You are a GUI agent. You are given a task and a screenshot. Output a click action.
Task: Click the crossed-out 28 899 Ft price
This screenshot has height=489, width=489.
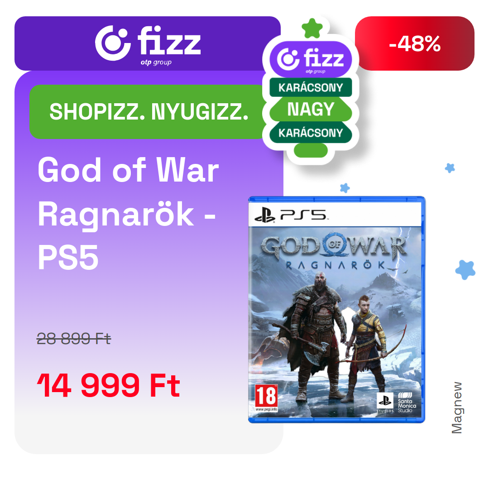[x=74, y=339]
